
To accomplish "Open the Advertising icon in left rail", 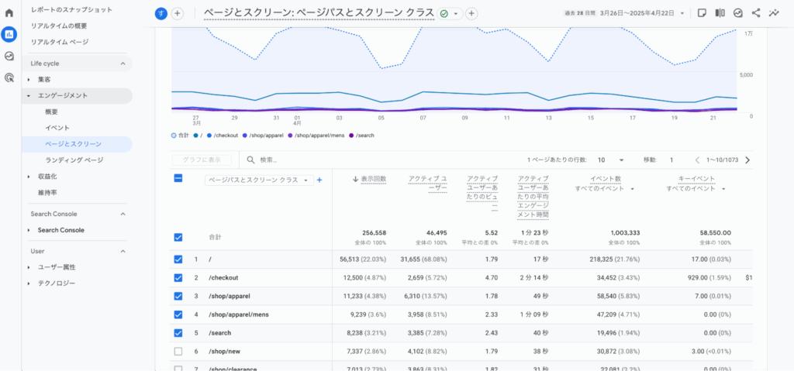I will 9,77.
